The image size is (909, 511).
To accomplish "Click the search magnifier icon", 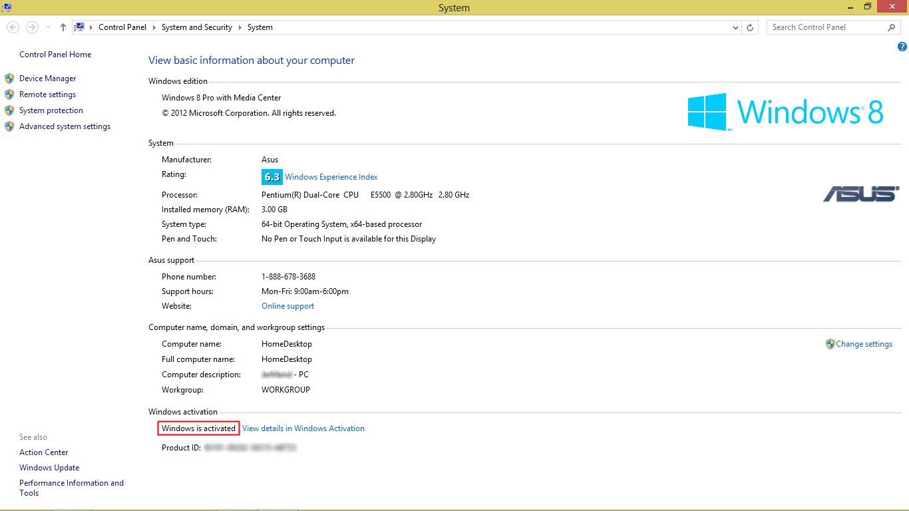I will (x=892, y=27).
